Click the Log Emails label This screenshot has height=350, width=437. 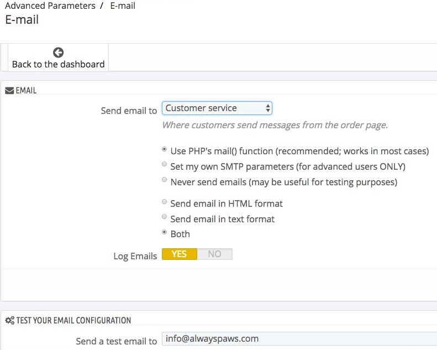click(x=135, y=256)
